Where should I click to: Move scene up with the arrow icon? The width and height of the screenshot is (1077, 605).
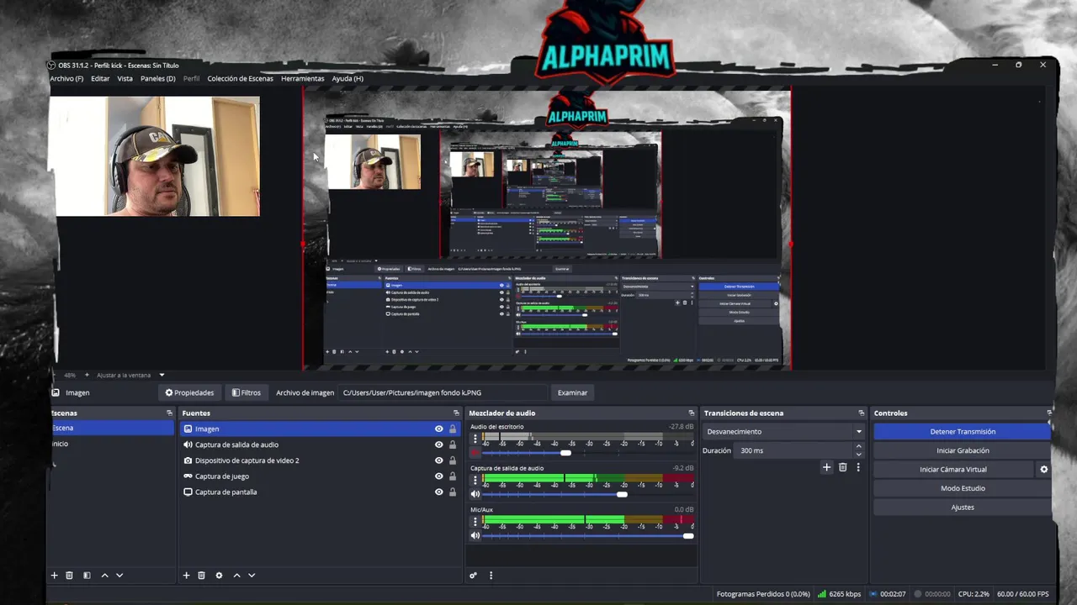pos(104,576)
